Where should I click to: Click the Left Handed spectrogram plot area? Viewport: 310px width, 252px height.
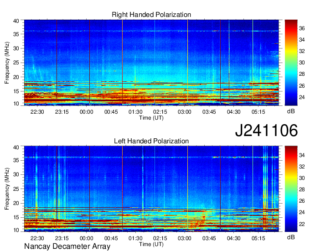click(x=151, y=189)
